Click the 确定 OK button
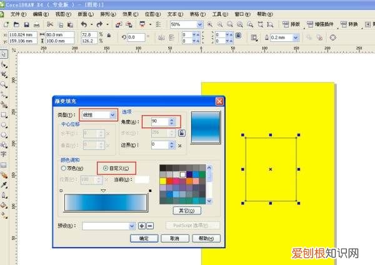The height and width of the screenshot is (265, 375). 144,239
